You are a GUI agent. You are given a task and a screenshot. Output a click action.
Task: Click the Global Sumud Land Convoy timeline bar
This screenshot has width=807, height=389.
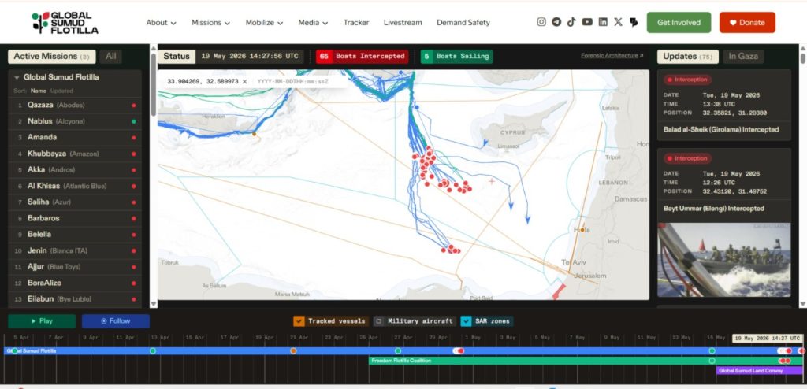coord(760,370)
